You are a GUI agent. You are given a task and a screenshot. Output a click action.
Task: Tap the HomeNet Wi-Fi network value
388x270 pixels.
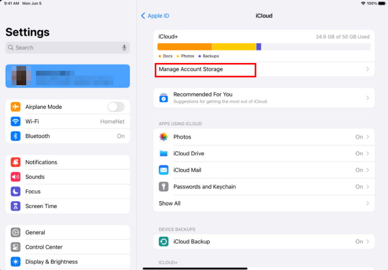click(113, 121)
